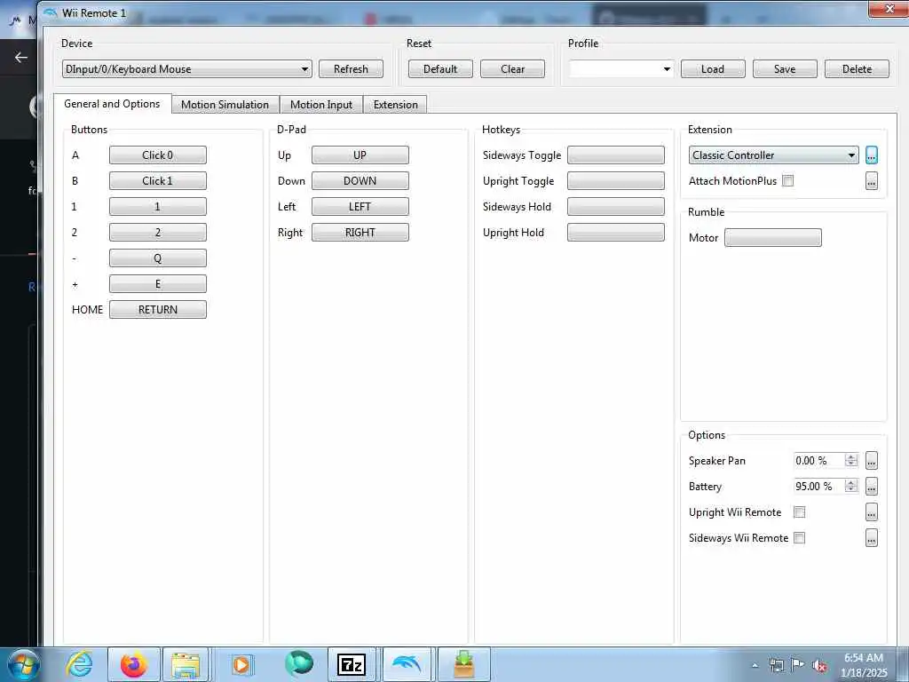
Task: Assign the Upright Hold hotkey
Action: 616,232
